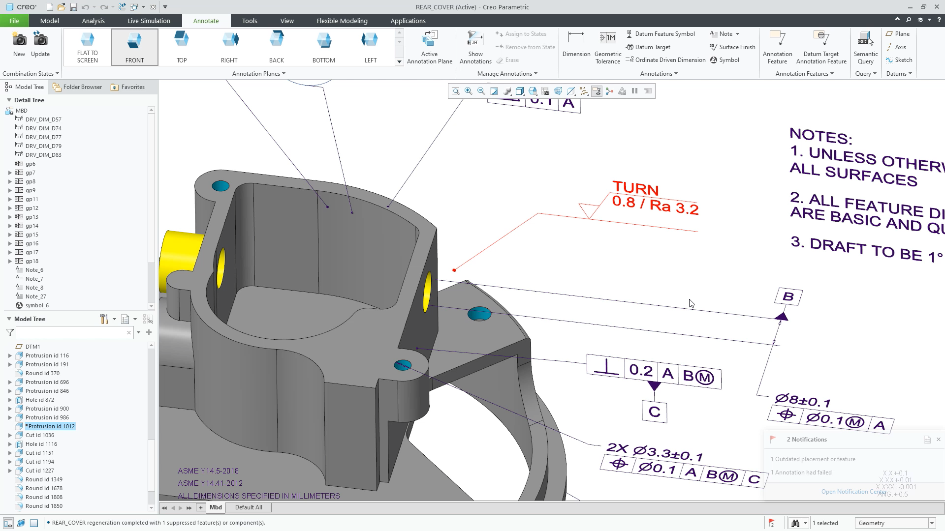The height and width of the screenshot is (531, 945).
Task: Expand the gp7 item in Detail Tree
Action: (10, 173)
